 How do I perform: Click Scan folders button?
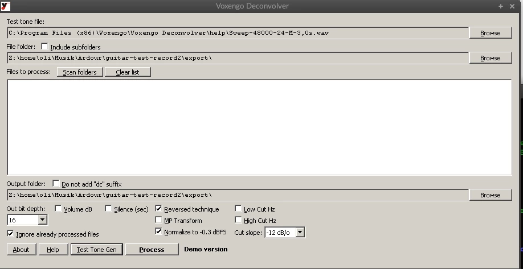click(x=80, y=72)
